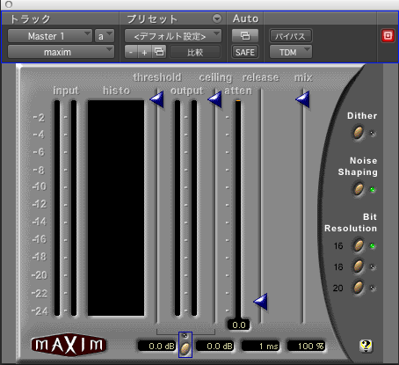Click the threshold 0.0 dB value field
399x365 pixels.
point(157,346)
